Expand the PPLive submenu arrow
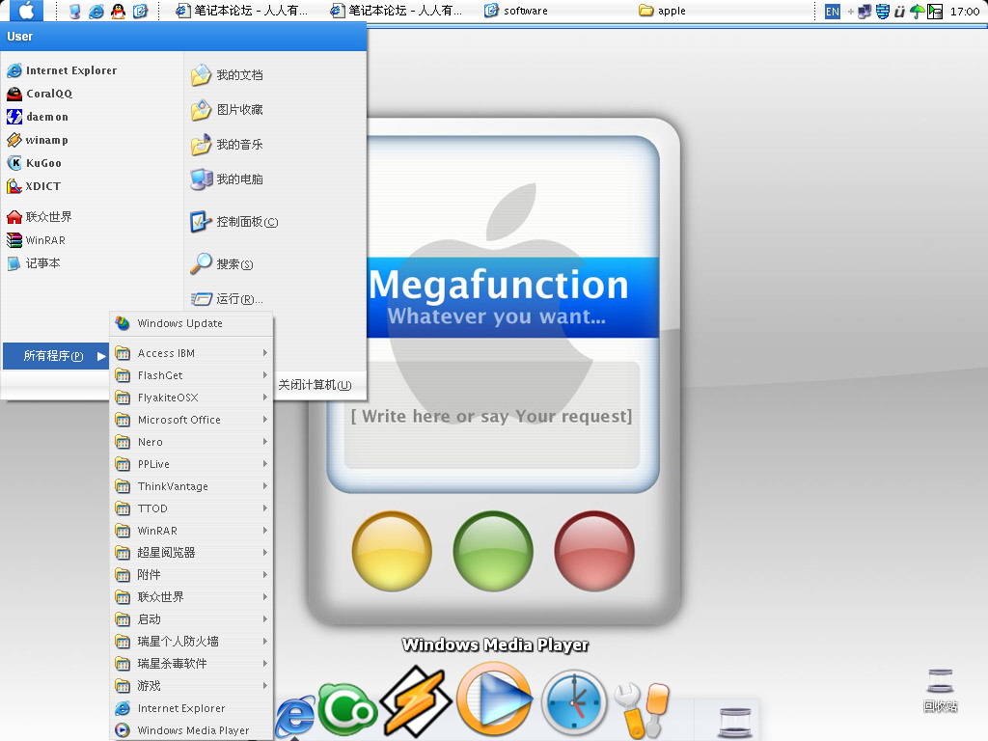The image size is (988, 741). click(x=265, y=464)
